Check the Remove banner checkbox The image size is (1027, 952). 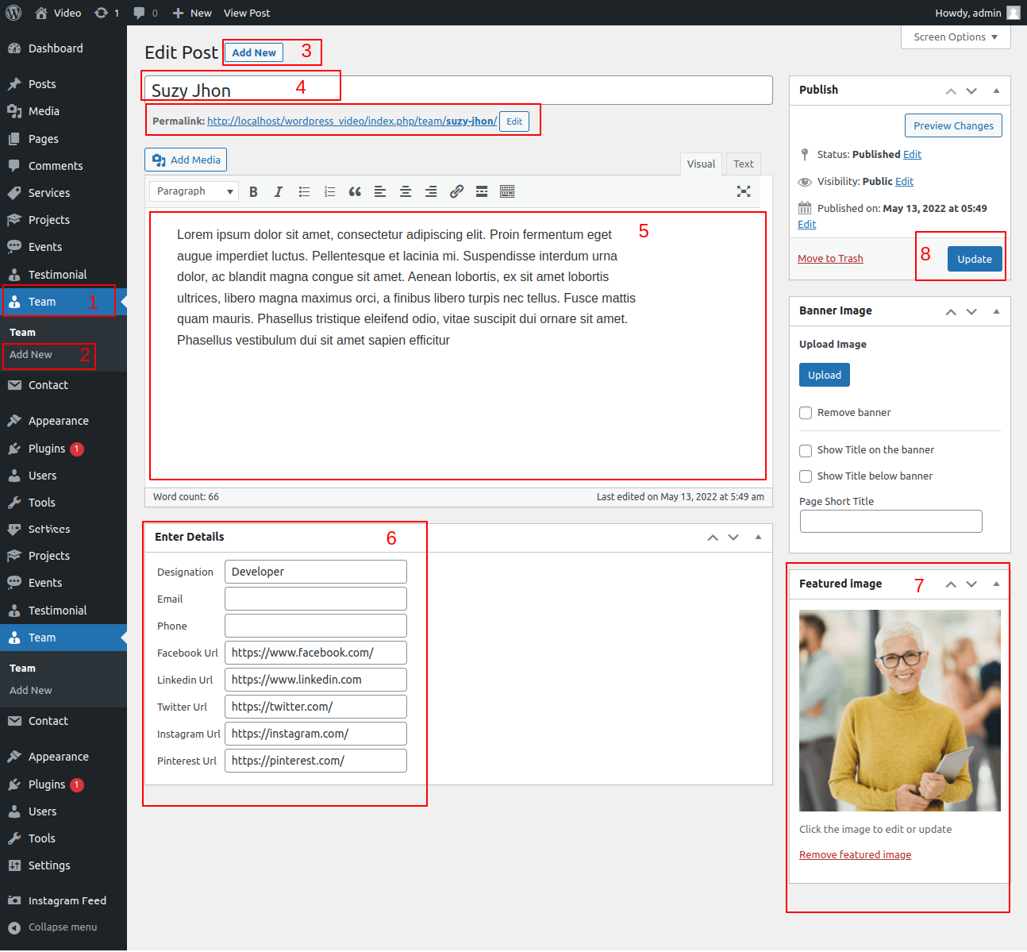pos(806,413)
